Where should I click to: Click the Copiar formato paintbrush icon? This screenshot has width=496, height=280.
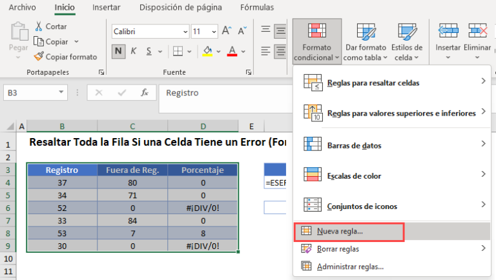coord(39,57)
